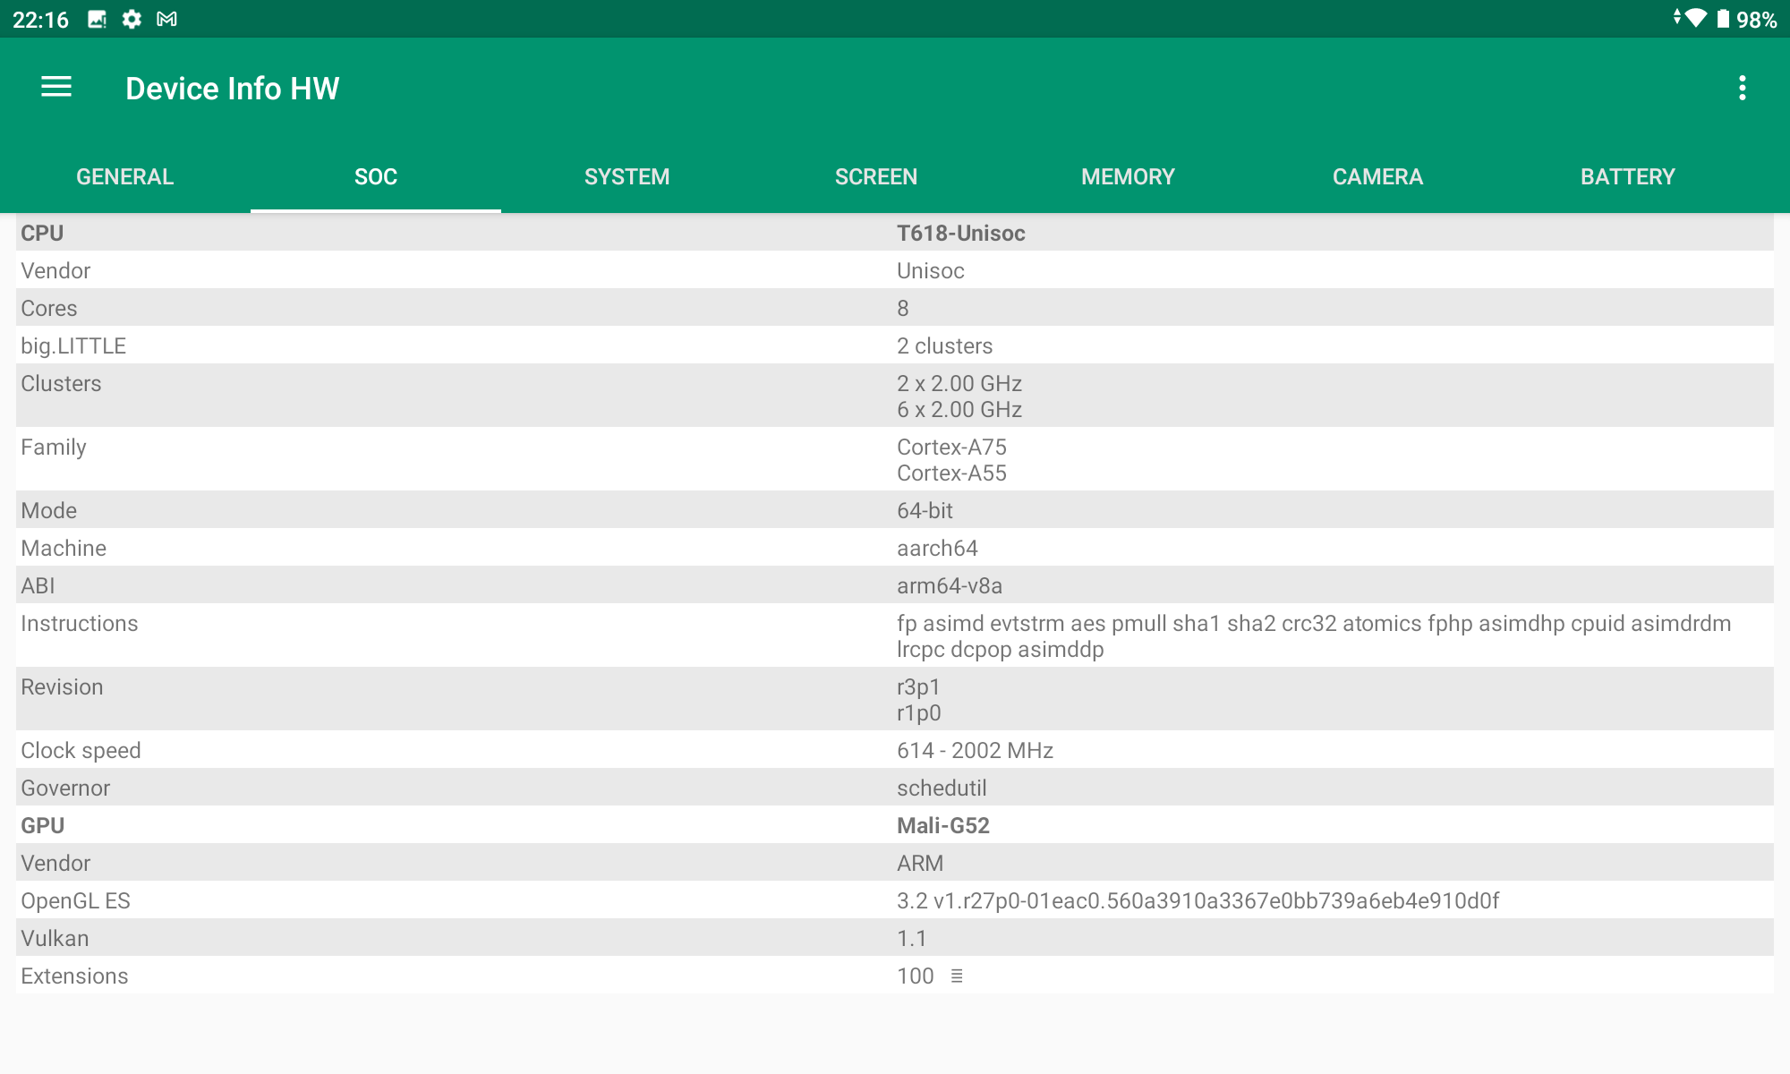
Task: Switch to the BATTERY tab
Action: tap(1628, 176)
